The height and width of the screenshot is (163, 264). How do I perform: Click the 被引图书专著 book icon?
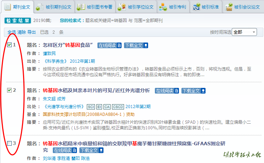(81, 7)
